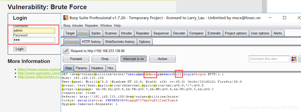Switch to the Hex view tab
The width and height of the screenshot is (301, 112).
[110, 68]
